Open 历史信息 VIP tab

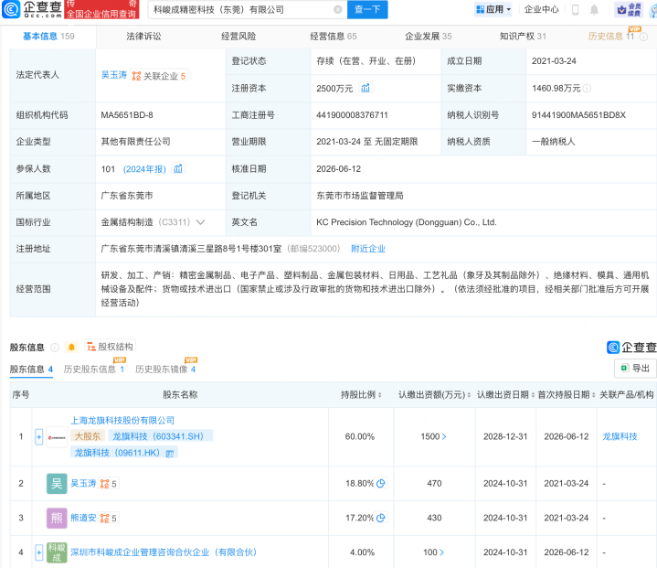click(x=611, y=36)
